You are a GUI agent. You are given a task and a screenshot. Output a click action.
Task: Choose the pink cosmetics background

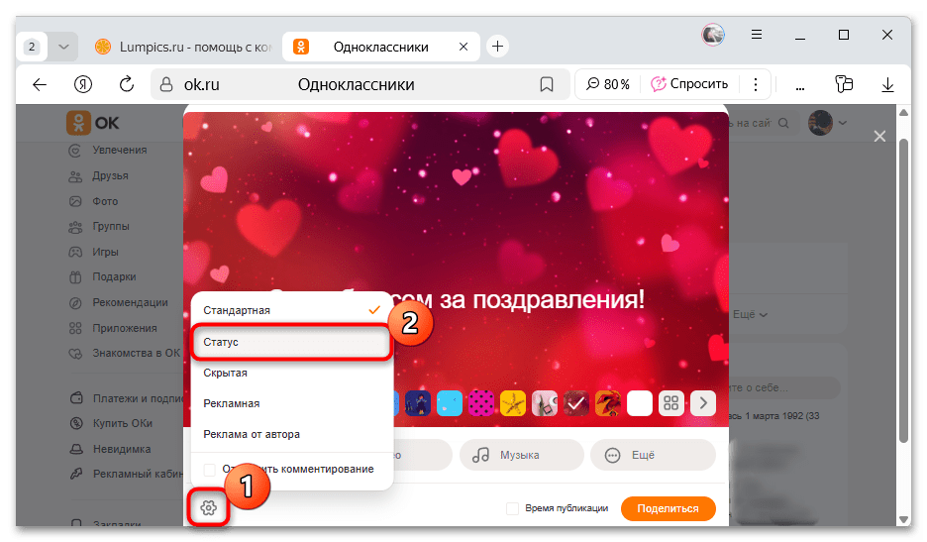pyautogui.click(x=545, y=403)
